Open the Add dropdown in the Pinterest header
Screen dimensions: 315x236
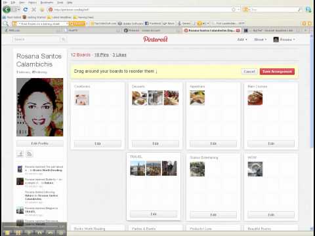point(242,39)
